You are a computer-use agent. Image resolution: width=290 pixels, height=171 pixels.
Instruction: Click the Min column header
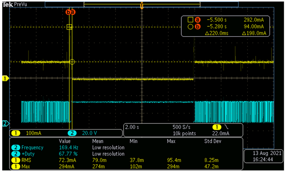click(x=134, y=141)
